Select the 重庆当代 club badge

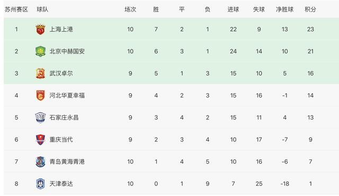coord(40,140)
